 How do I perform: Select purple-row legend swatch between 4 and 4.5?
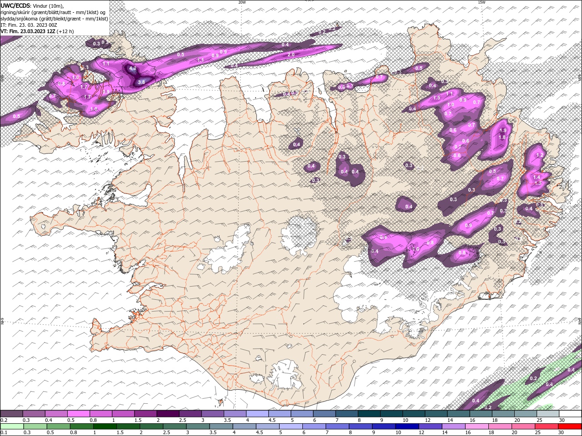coord(257,413)
